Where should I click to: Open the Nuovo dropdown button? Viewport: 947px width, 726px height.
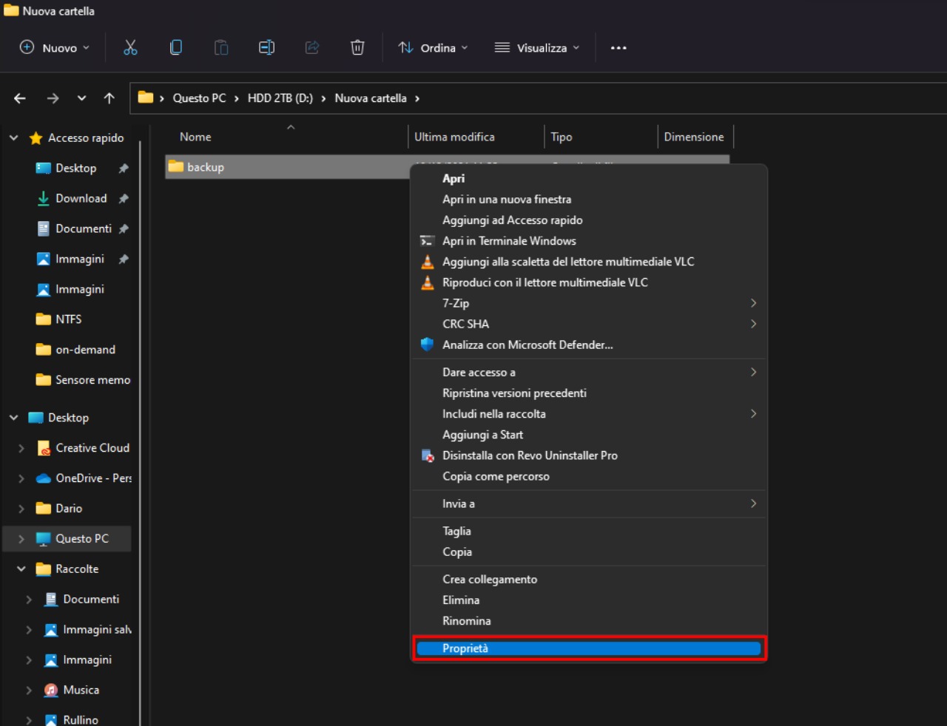(54, 47)
